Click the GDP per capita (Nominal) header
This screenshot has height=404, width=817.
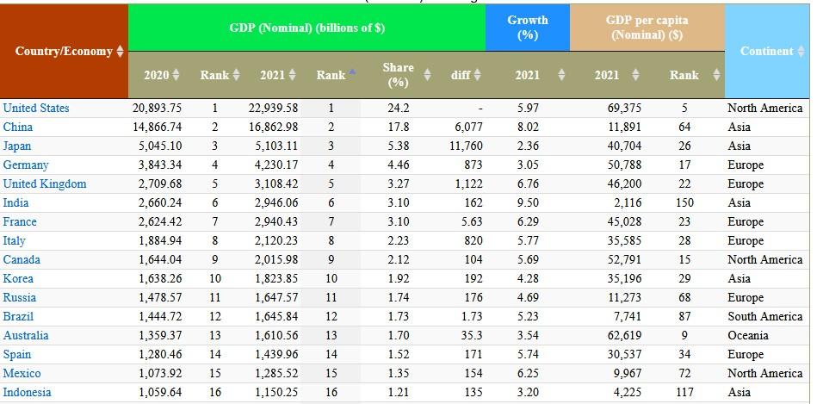click(x=647, y=28)
